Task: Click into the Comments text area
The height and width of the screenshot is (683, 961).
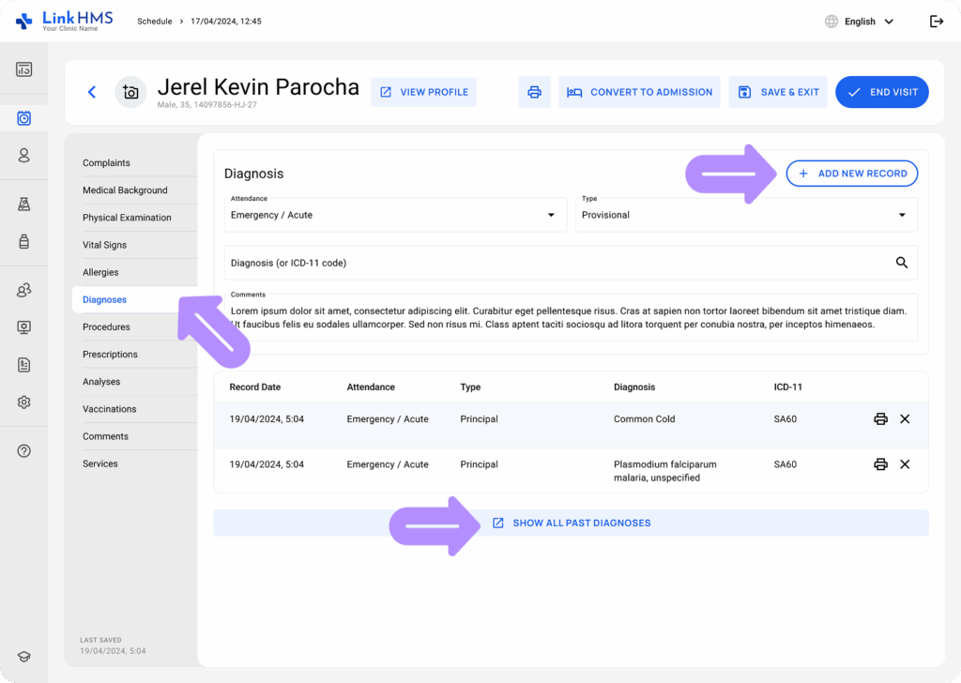Action: click(571, 318)
